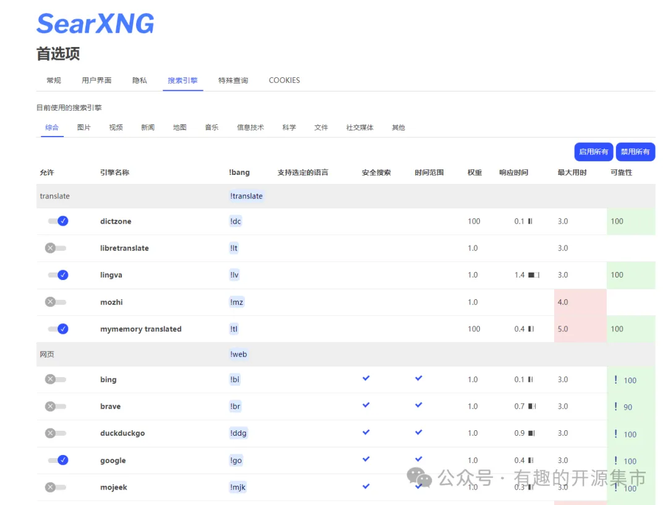Switch to the 隐私 preferences tab
668x505 pixels.
(140, 80)
